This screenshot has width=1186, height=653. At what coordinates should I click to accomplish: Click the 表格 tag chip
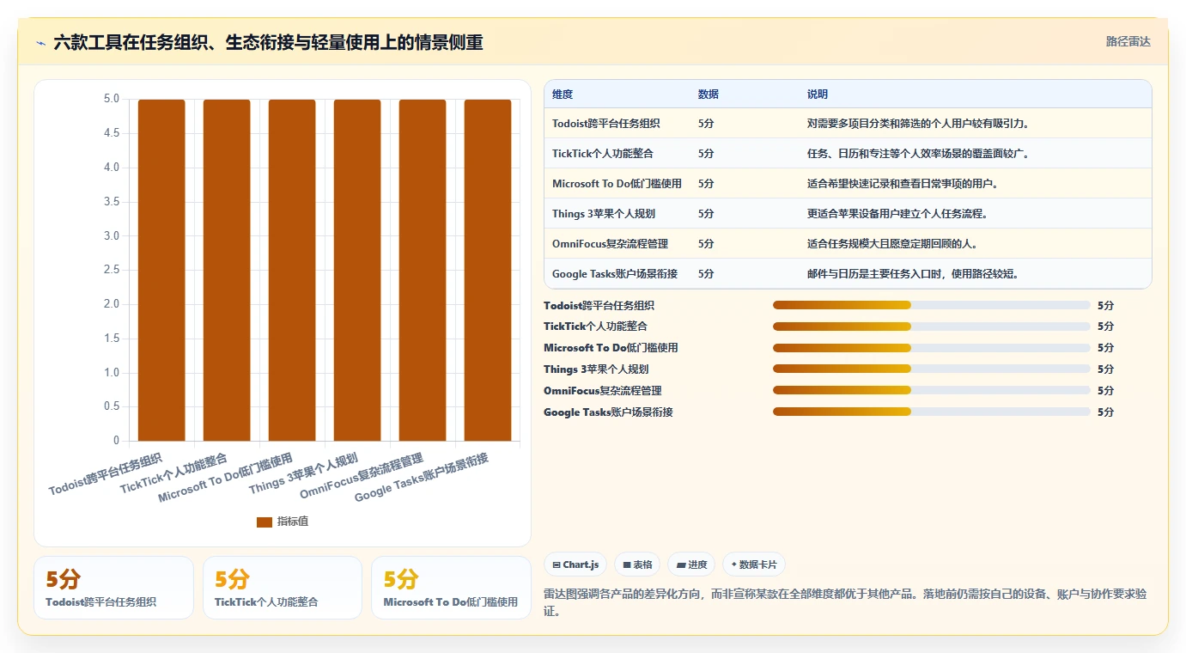coord(637,565)
